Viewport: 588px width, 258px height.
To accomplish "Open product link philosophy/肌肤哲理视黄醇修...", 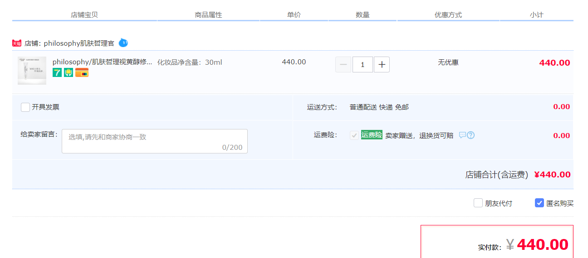I will tap(103, 62).
